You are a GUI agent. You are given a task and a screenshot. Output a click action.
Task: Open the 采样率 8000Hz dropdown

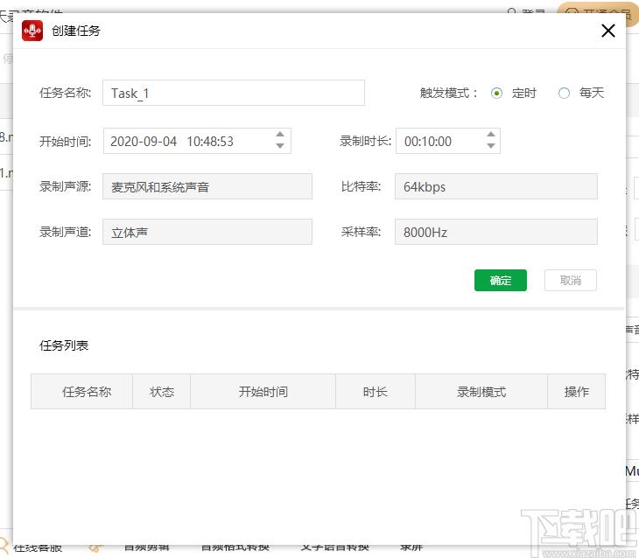pyautogui.click(x=496, y=232)
